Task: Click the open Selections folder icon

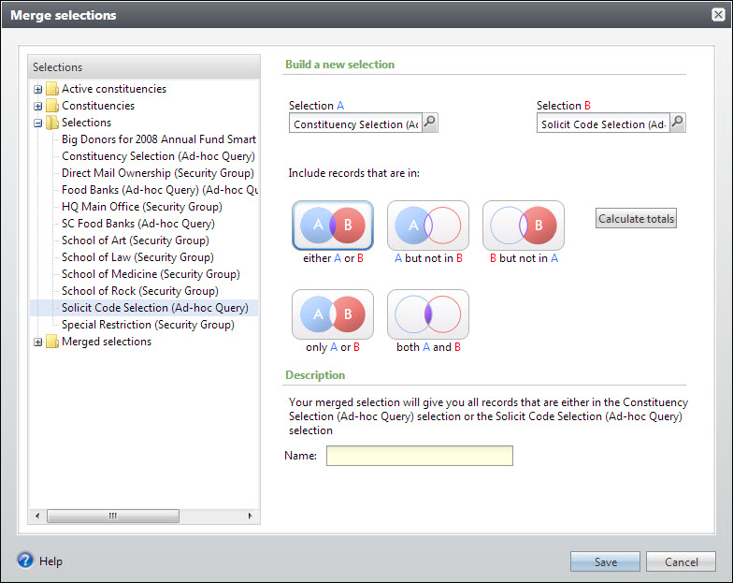Action: (52, 123)
